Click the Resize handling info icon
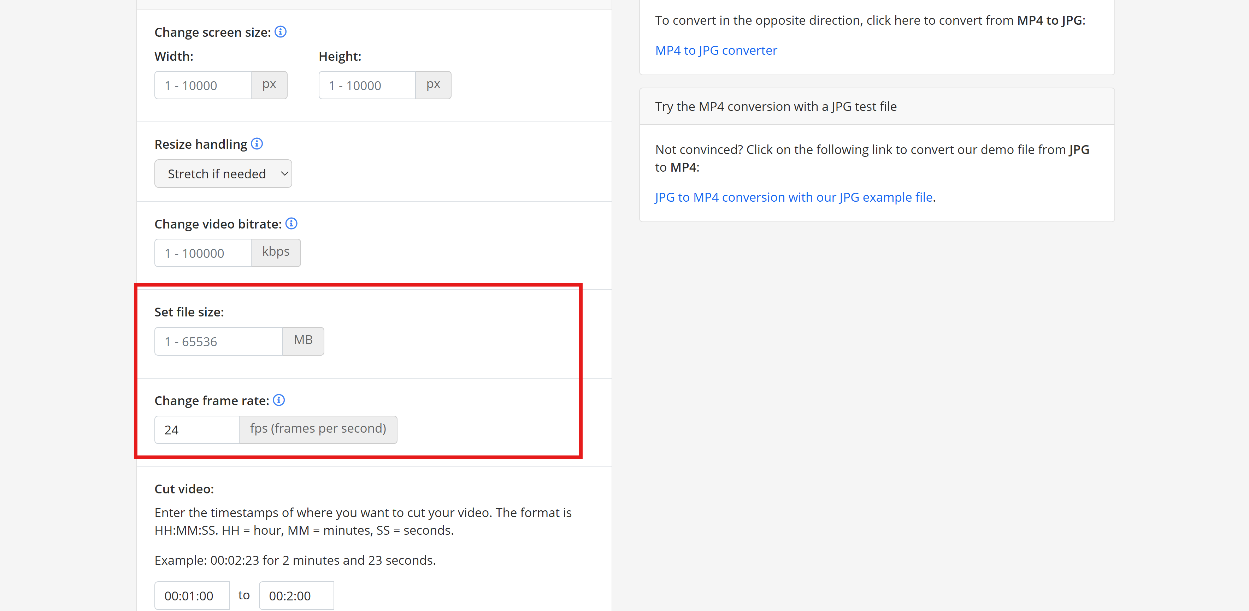The height and width of the screenshot is (611, 1249). (x=257, y=144)
